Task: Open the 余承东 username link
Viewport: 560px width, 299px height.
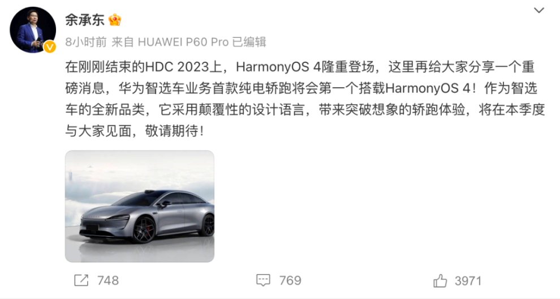Action: point(85,20)
